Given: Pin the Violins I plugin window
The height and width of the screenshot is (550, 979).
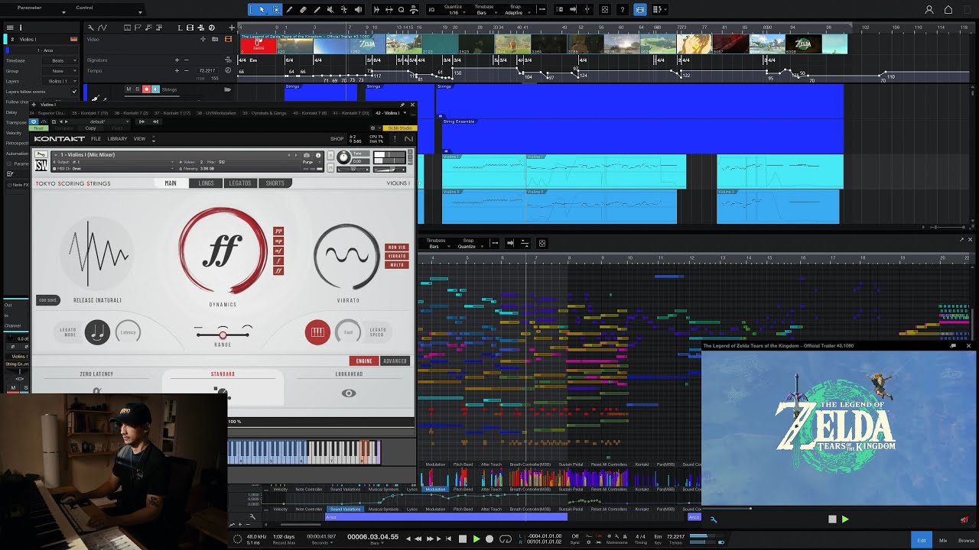Looking at the screenshot, I should (x=402, y=105).
